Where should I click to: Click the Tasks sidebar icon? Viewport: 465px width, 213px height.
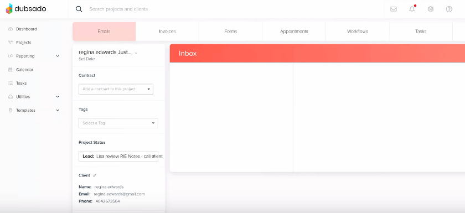(x=11, y=83)
